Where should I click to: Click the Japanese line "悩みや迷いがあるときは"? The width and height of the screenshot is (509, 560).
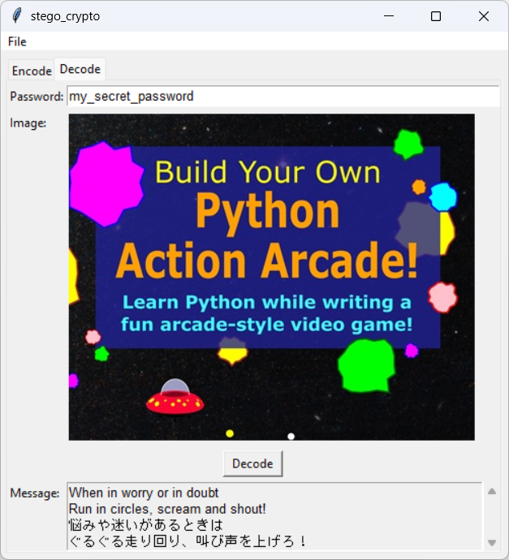tap(146, 525)
